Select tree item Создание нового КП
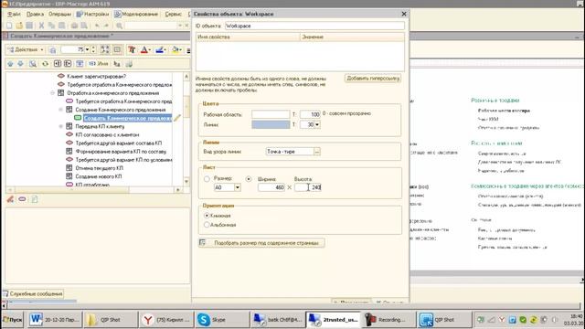Viewport: 585px width, 329px height. pyautogui.click(x=99, y=176)
